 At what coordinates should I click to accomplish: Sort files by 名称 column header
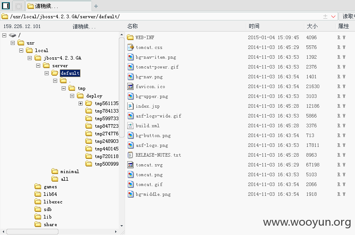(133, 26)
